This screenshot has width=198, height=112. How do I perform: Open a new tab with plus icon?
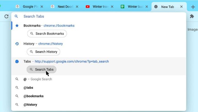click(x=193, y=7)
